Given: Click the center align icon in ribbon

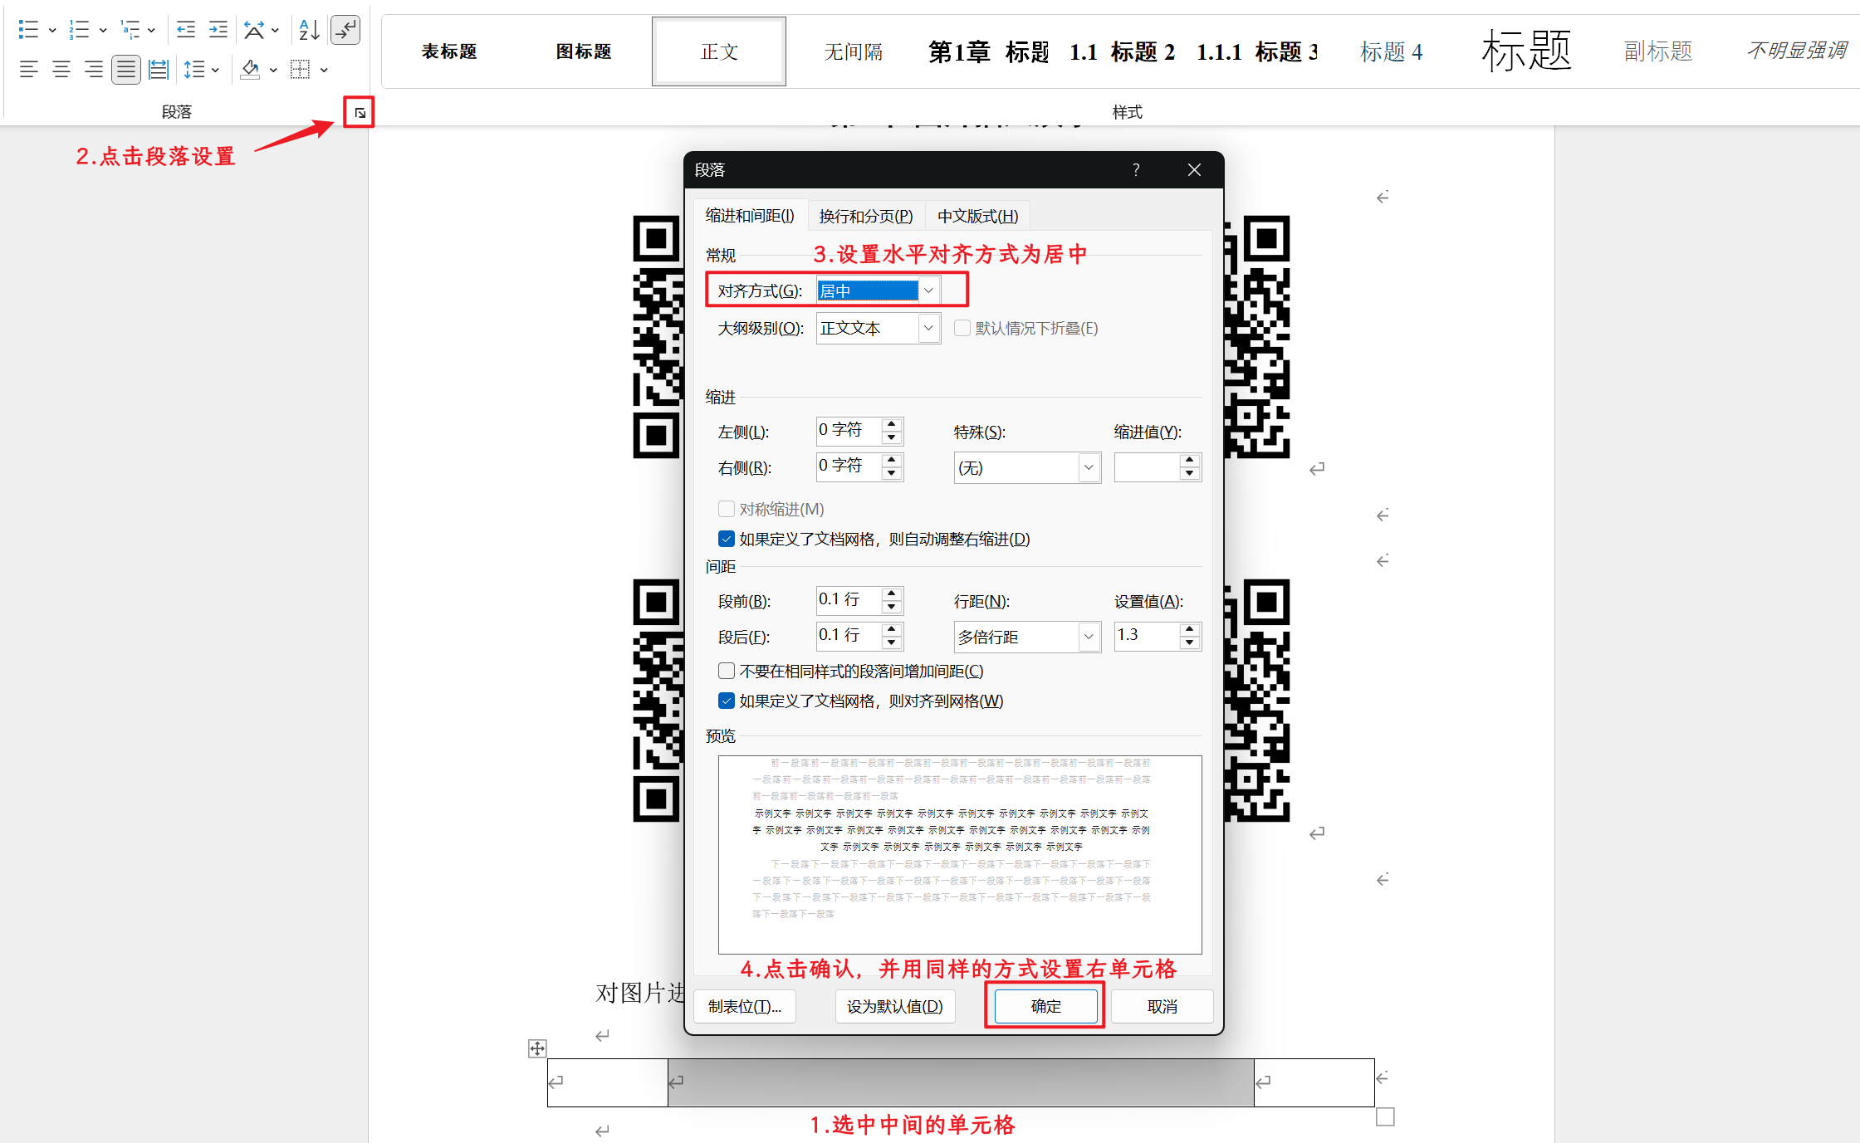Looking at the screenshot, I should click(x=61, y=70).
